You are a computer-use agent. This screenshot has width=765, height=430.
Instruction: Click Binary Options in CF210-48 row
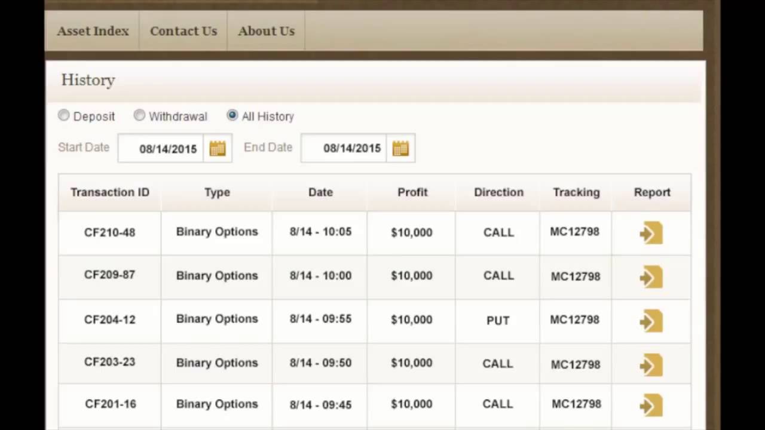(217, 232)
